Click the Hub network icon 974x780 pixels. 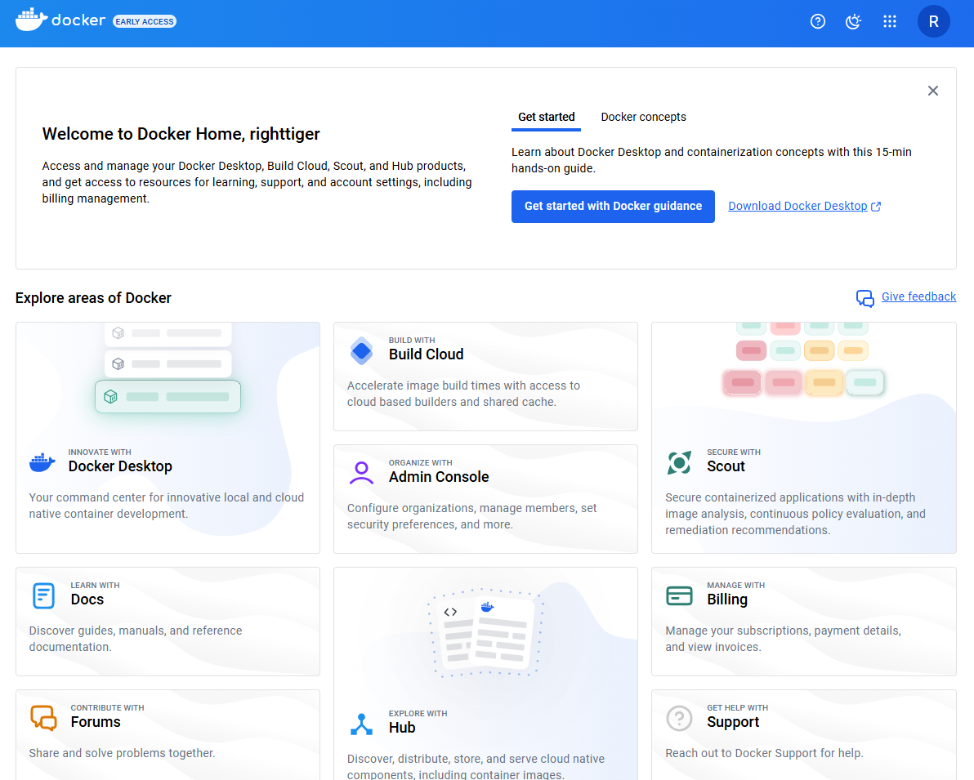361,724
